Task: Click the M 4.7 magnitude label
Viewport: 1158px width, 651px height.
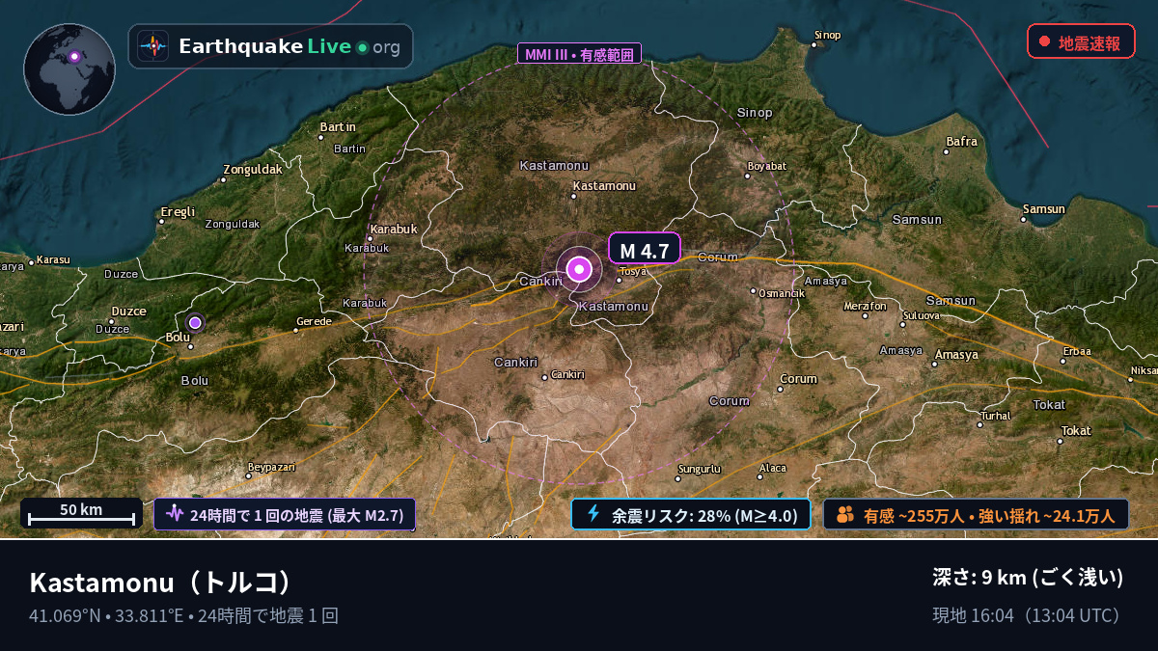Action: (x=645, y=251)
